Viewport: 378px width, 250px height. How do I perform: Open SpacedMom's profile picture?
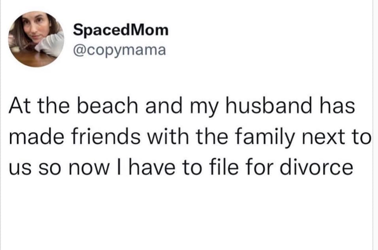(x=36, y=39)
